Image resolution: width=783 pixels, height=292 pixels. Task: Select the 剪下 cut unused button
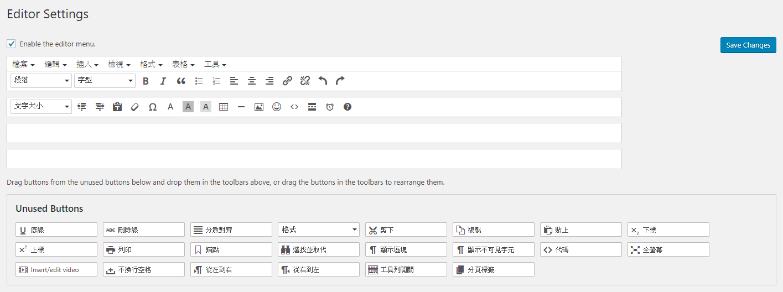[406, 230]
